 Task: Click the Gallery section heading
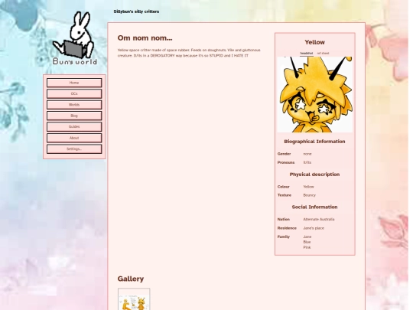coord(131,279)
